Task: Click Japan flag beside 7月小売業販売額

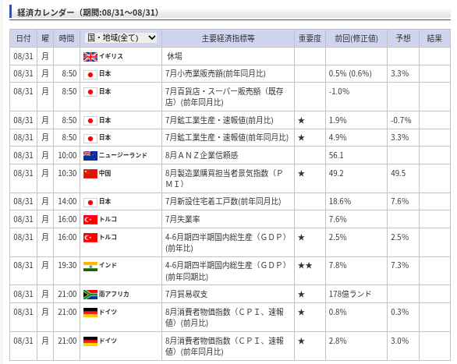Action: pos(90,75)
